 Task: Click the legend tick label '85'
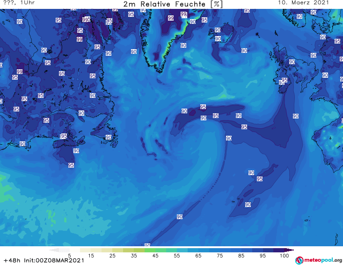[241, 256]
